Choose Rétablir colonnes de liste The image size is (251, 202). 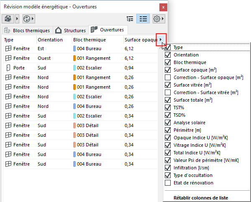pos(201,198)
